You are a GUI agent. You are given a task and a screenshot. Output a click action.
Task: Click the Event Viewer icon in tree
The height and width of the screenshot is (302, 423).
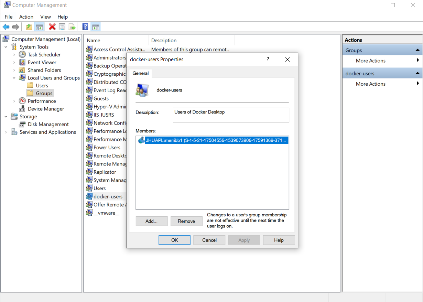(22, 62)
